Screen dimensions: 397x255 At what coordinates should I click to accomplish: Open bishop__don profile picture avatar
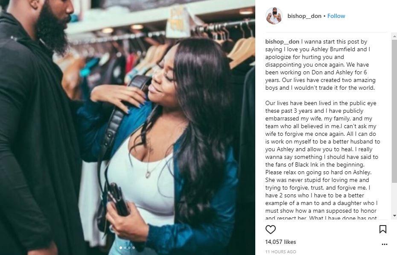point(274,16)
